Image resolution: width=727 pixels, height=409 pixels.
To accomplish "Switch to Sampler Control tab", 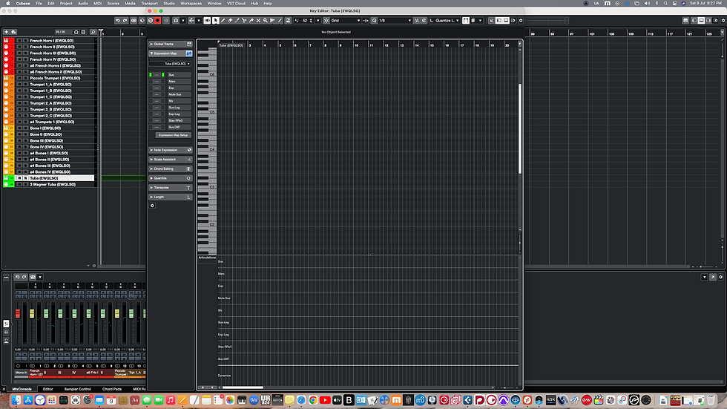I will pos(77,389).
